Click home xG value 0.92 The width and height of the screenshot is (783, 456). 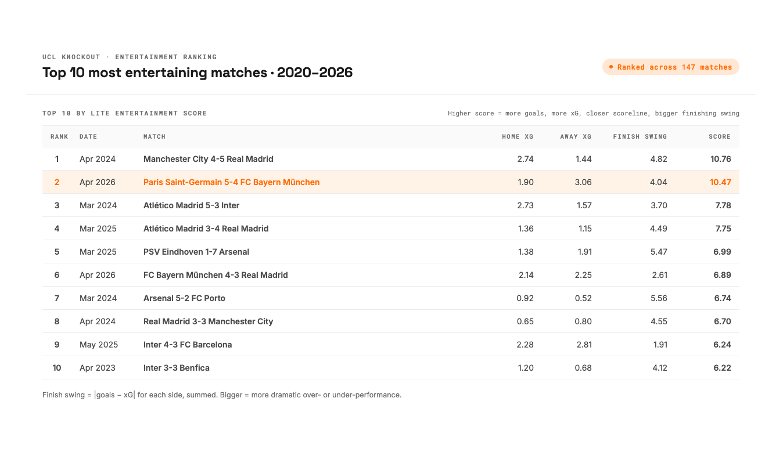[526, 298]
